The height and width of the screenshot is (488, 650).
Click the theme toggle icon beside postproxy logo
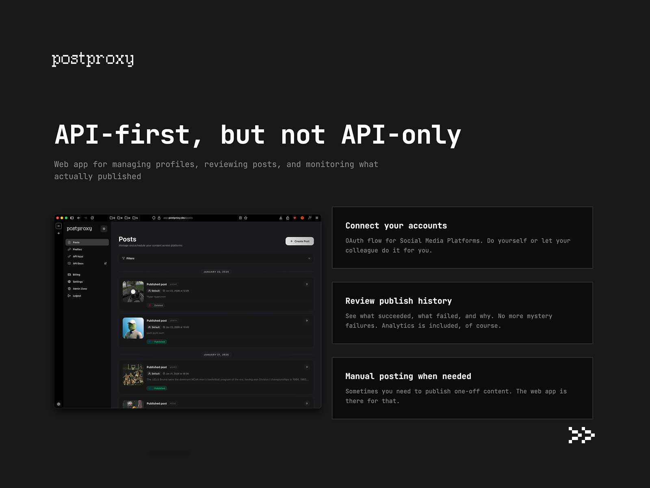tap(104, 229)
